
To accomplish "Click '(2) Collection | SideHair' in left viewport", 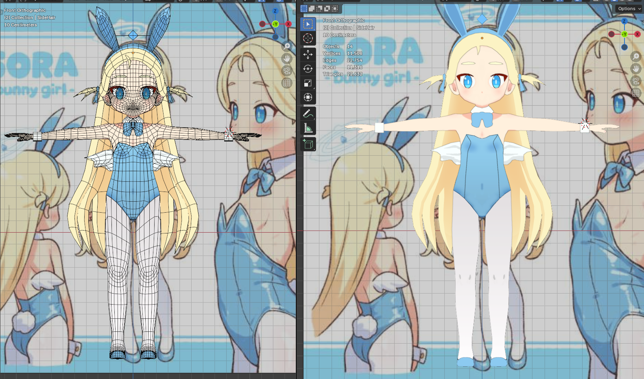I will [x=30, y=17].
